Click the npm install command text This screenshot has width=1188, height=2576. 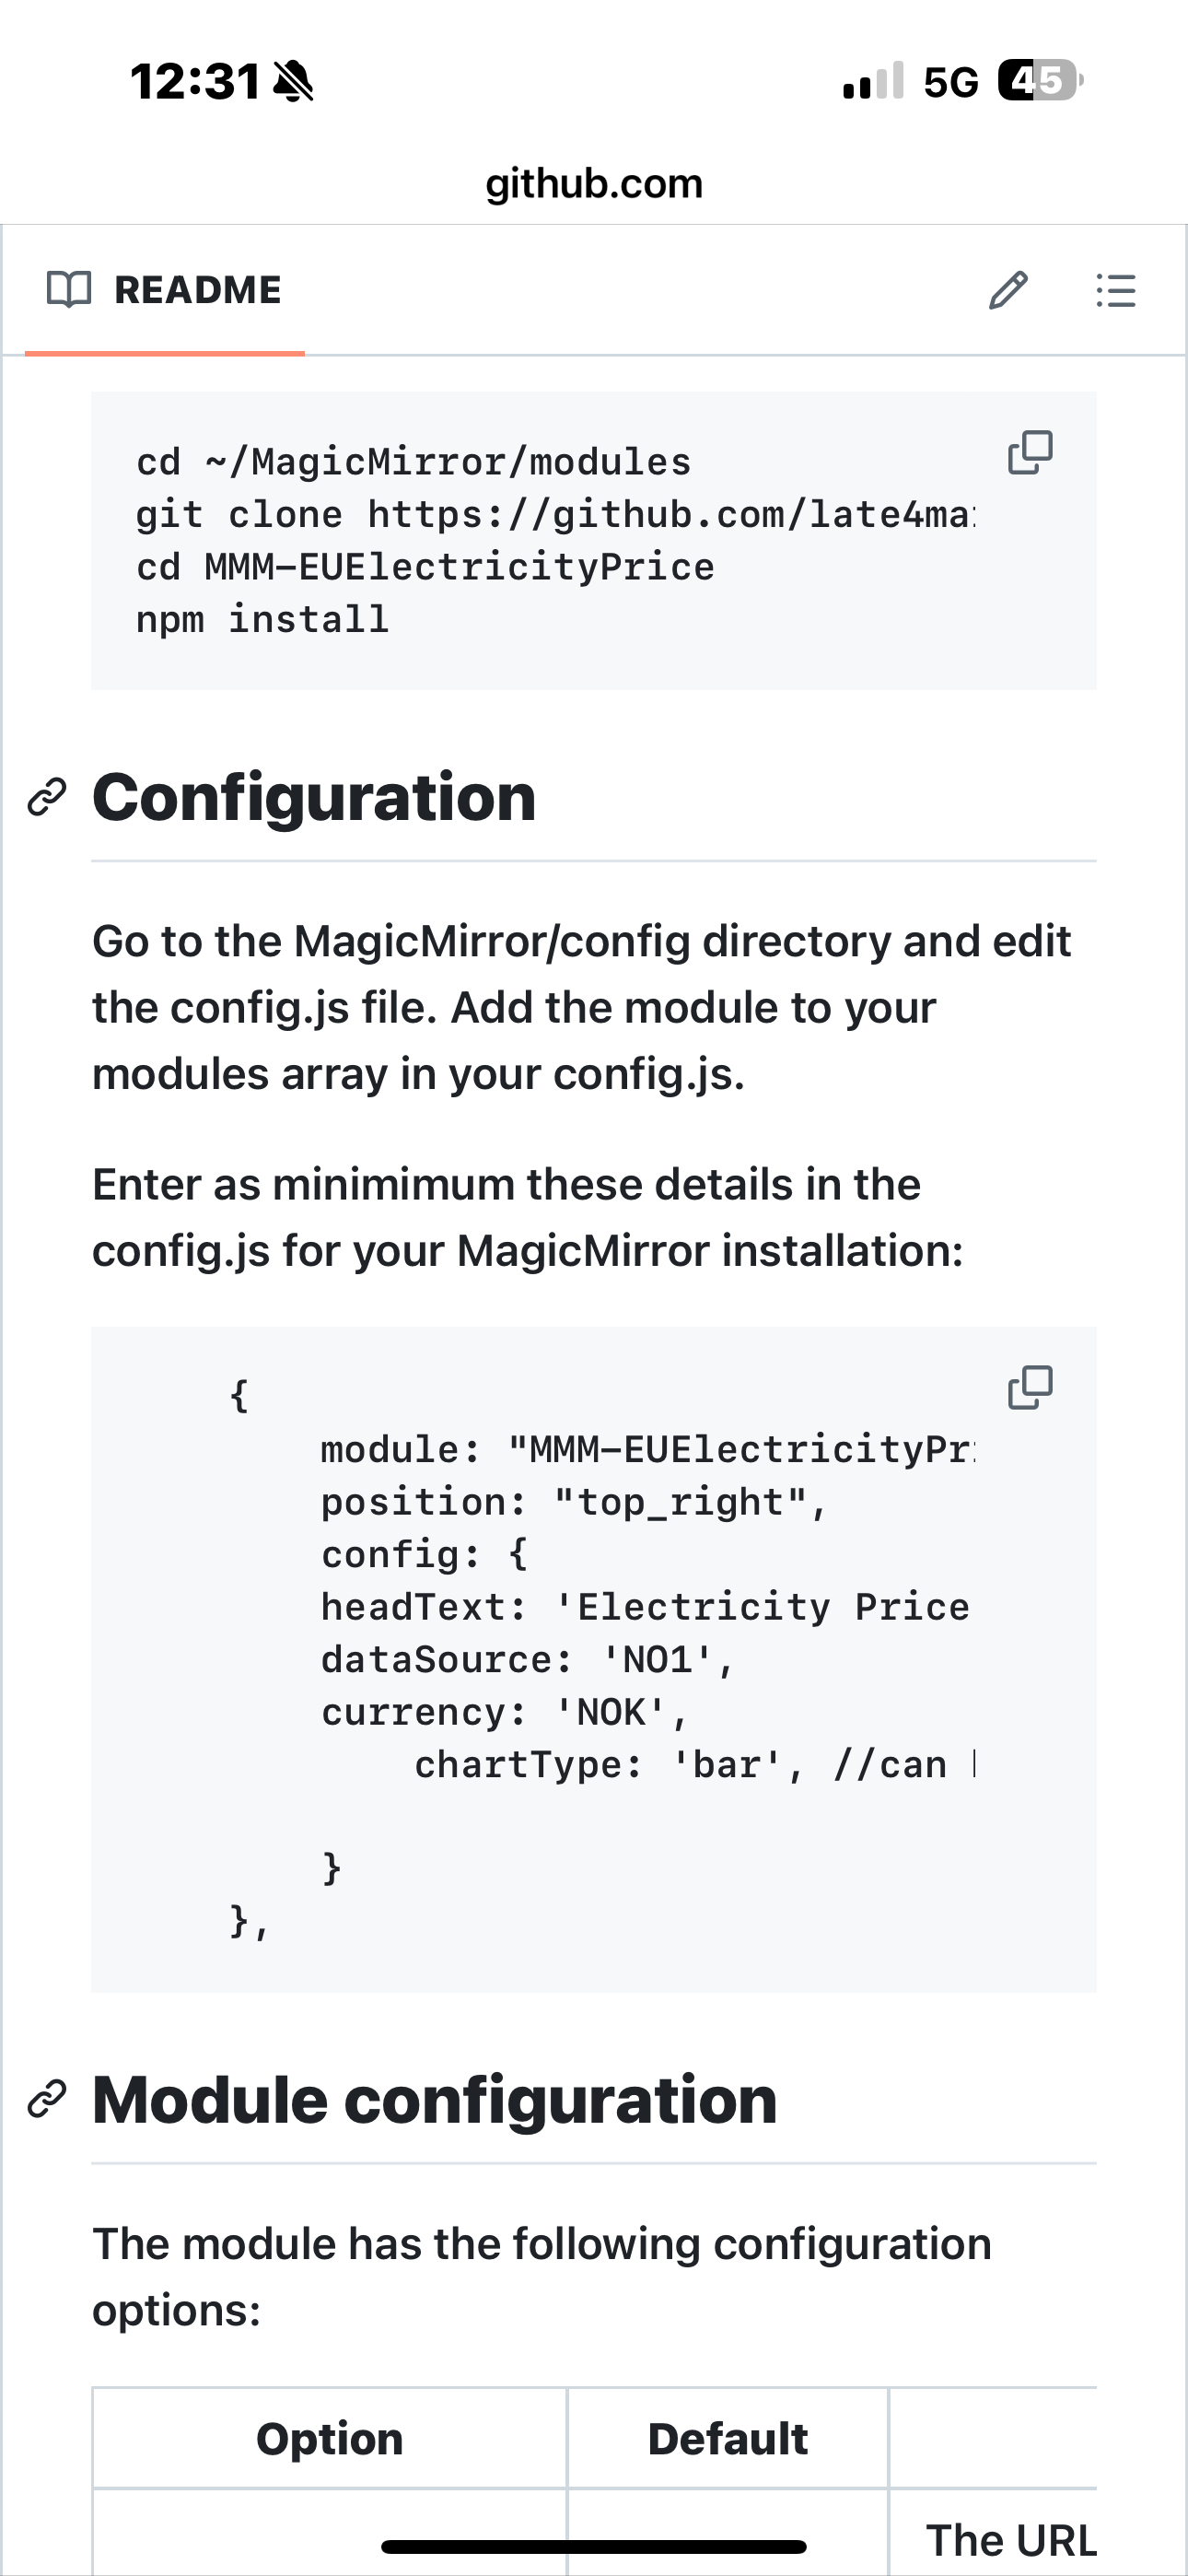[262, 620]
